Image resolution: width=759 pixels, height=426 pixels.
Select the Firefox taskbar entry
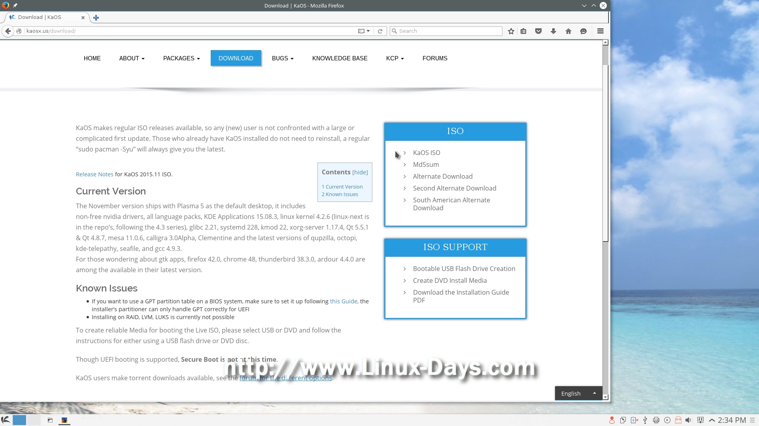64,420
